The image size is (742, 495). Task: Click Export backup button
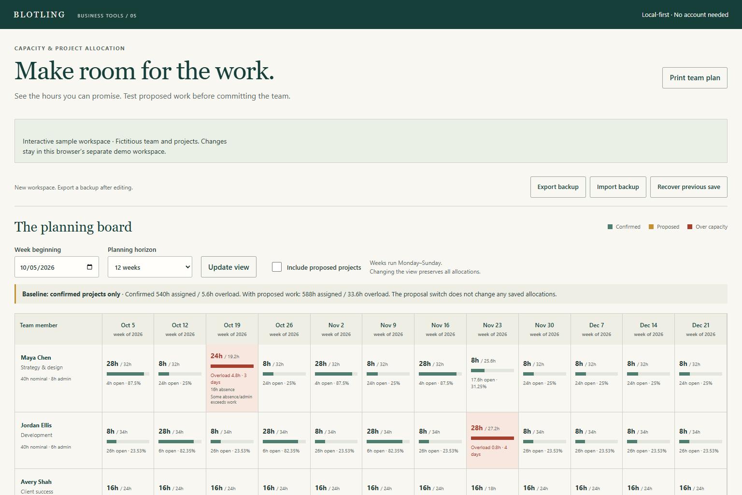[x=558, y=187]
